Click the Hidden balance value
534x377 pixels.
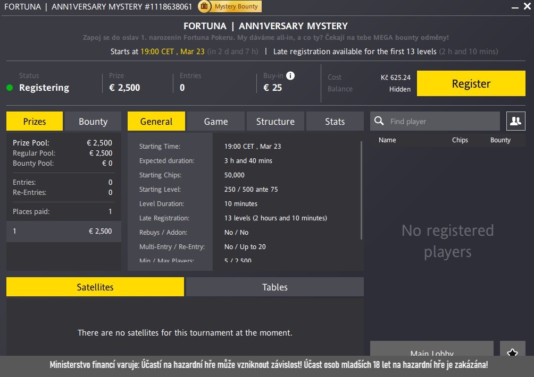(x=400, y=89)
